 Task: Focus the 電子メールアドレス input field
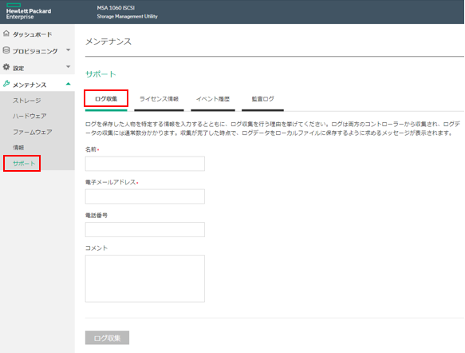[144, 196]
